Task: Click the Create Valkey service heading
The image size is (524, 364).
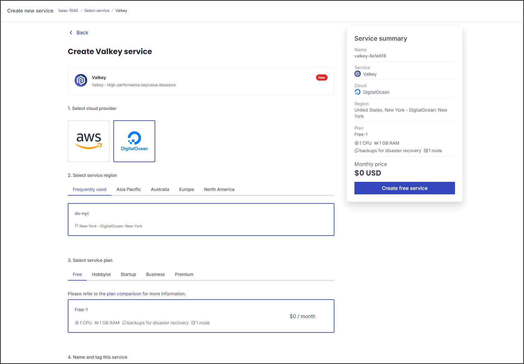Action: [110, 52]
